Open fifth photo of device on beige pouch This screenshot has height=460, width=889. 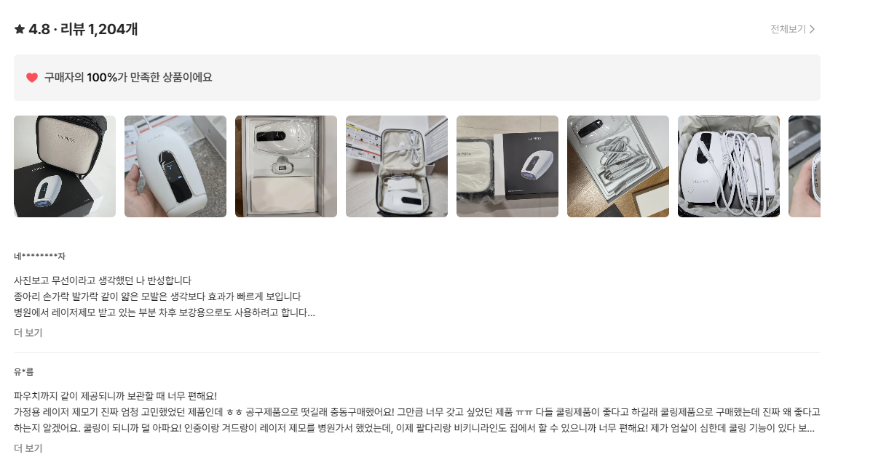click(507, 166)
